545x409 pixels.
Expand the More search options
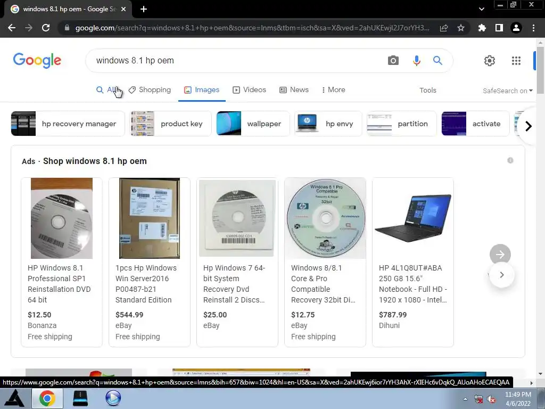[x=333, y=89]
